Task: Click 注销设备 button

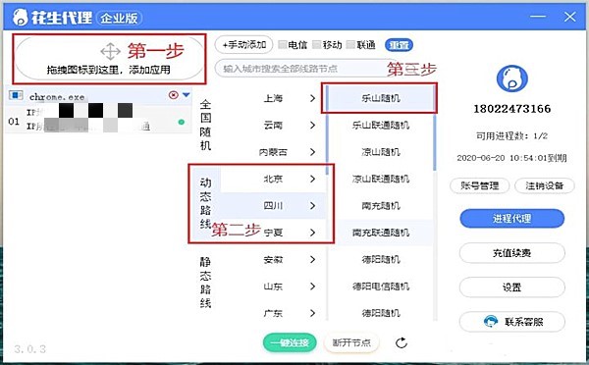Action: pos(544,185)
